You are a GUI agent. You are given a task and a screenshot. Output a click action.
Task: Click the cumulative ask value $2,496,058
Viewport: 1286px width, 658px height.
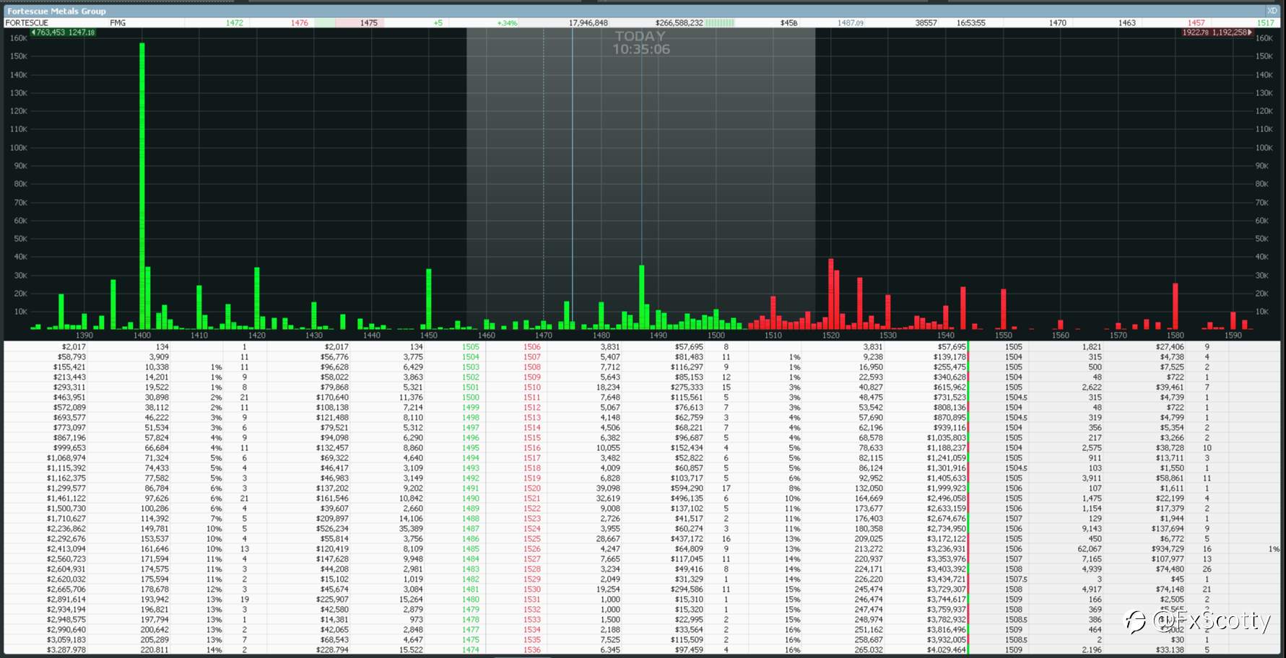pyautogui.click(x=946, y=499)
